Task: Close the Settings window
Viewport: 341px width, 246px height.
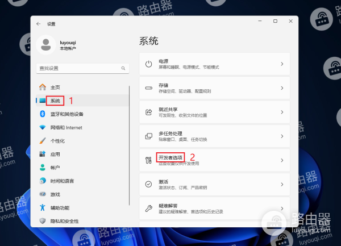Action: click(290, 21)
